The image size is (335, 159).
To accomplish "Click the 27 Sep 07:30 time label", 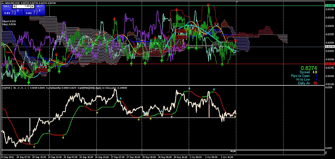I will [x=117, y=157].
